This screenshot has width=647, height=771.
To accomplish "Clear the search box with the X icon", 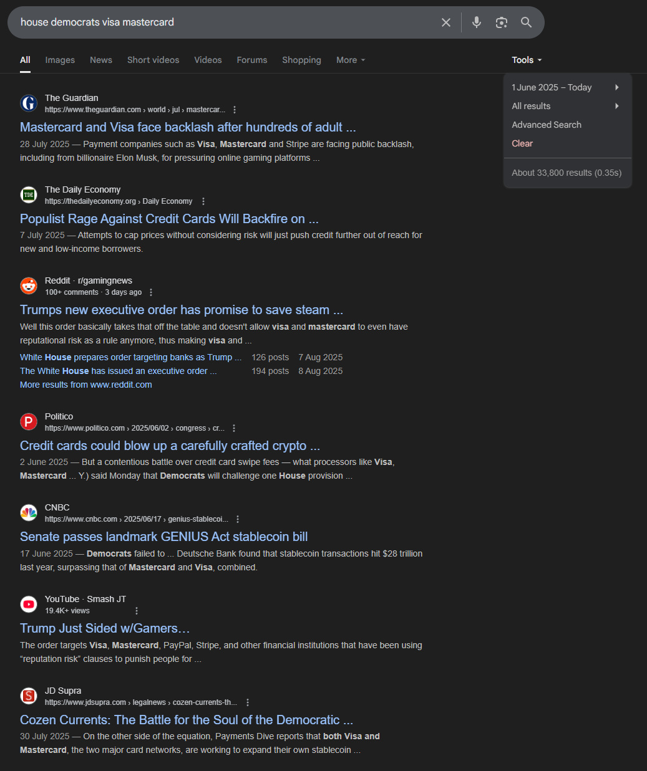I will pyautogui.click(x=446, y=22).
